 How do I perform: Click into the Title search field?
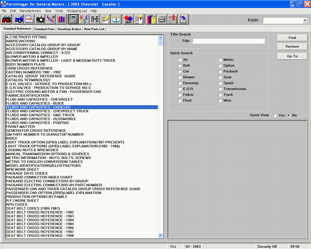click(x=228, y=41)
